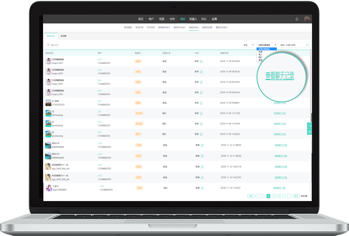Open the grid floating side icon

[310, 132]
